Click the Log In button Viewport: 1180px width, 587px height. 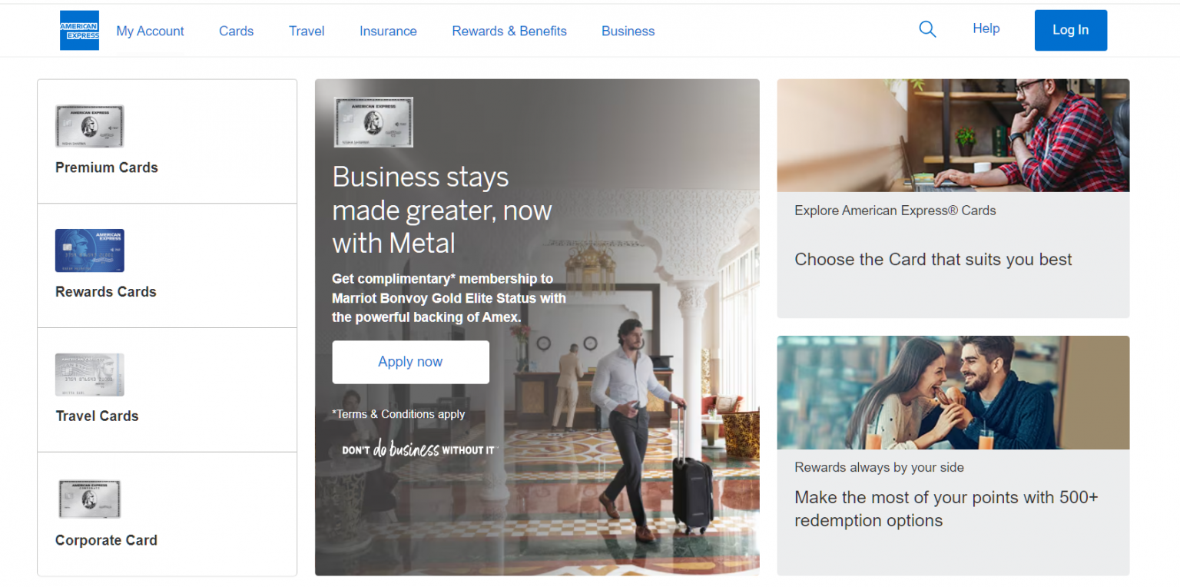point(1071,30)
